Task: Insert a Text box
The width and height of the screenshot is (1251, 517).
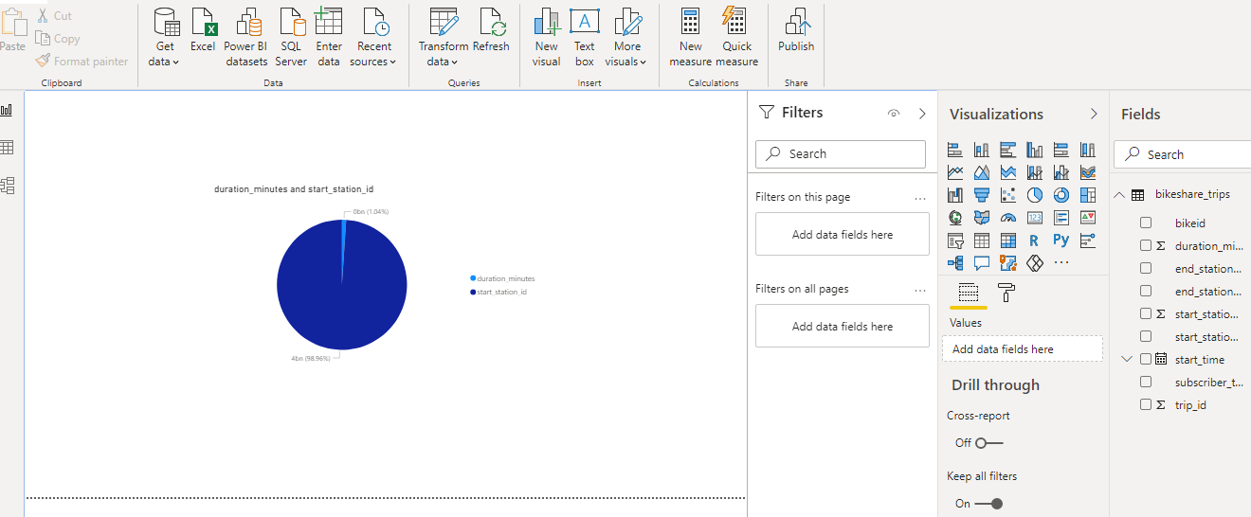Action: coord(585,37)
